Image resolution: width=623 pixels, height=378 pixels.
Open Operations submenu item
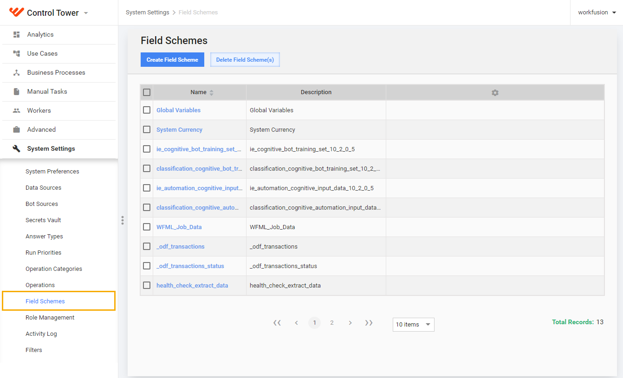pos(40,285)
